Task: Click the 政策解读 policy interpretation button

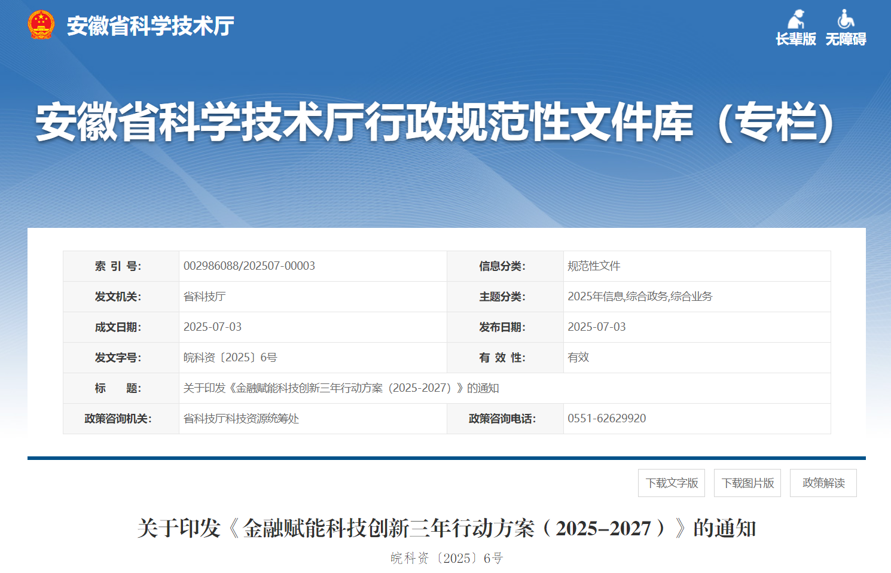Action: (x=823, y=483)
